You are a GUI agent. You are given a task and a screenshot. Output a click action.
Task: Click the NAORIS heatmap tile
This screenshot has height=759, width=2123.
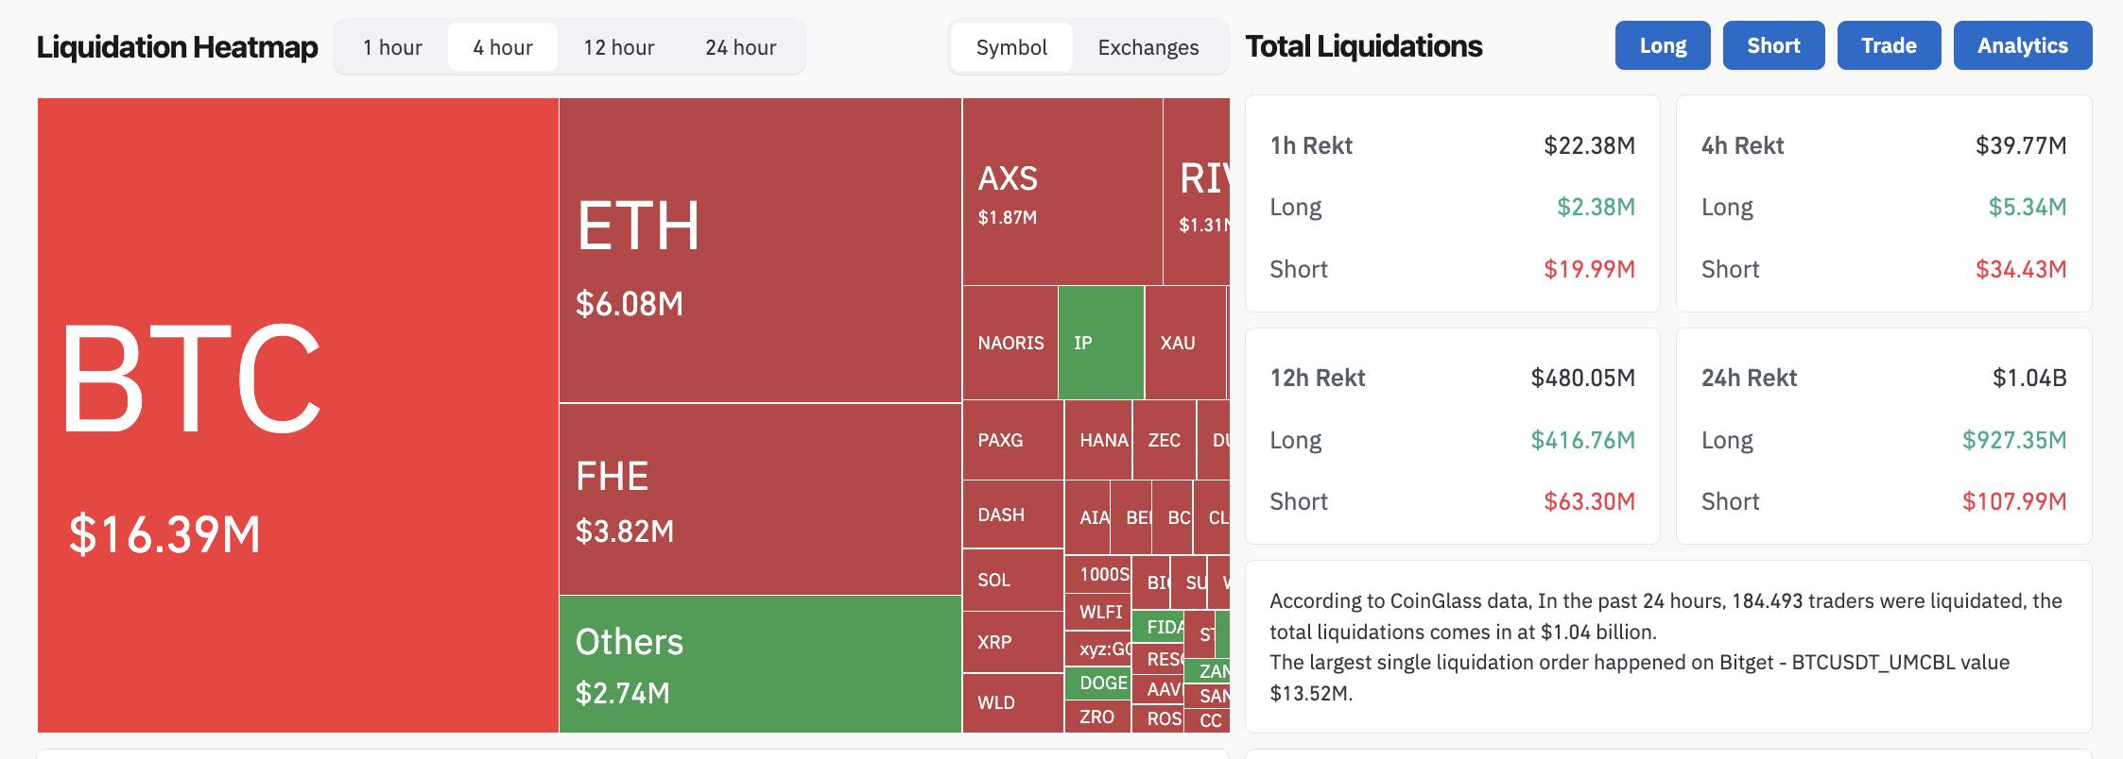1010,343
